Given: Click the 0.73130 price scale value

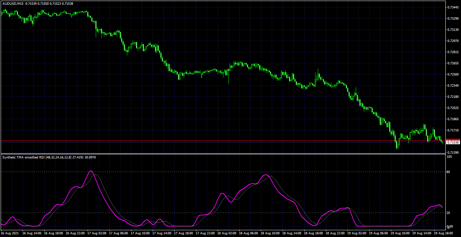Looking at the screenshot, I should [453, 29].
